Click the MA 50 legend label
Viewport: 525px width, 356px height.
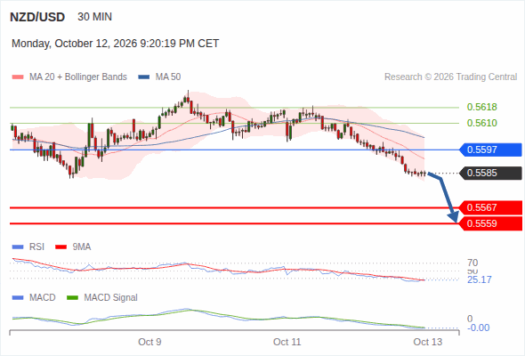coord(168,77)
